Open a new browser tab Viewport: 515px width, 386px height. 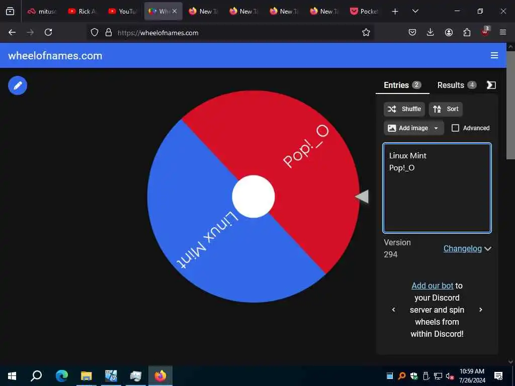tap(395, 12)
